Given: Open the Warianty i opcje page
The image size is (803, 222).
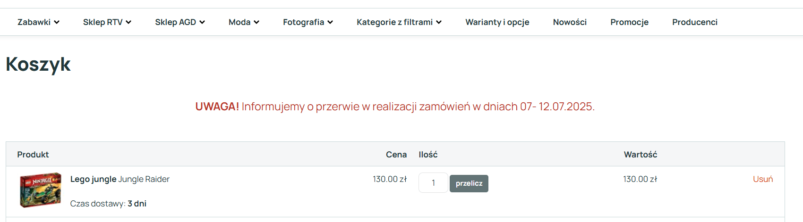Looking at the screenshot, I should (x=497, y=22).
